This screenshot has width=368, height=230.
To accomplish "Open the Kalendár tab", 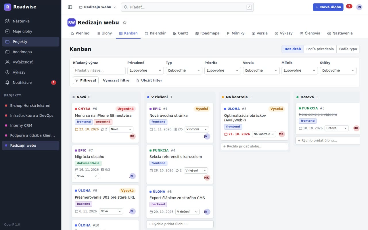I will tap(155, 33).
